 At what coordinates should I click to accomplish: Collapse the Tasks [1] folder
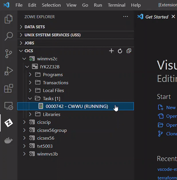30,99
